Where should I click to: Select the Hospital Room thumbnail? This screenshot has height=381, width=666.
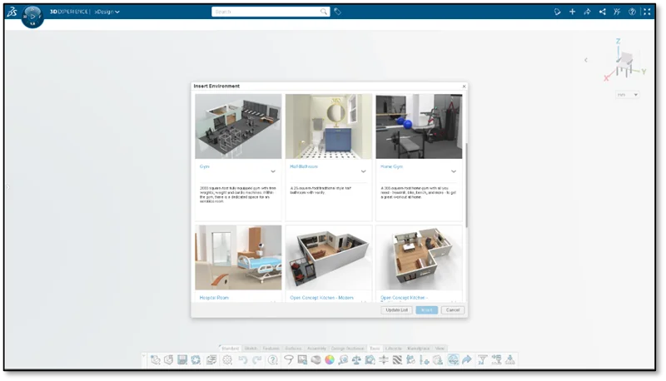pyautogui.click(x=238, y=257)
